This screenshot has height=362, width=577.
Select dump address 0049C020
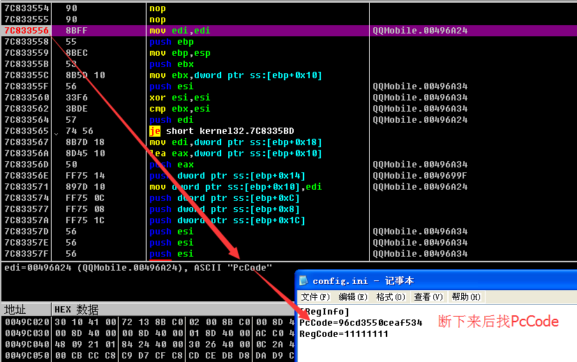point(27,322)
